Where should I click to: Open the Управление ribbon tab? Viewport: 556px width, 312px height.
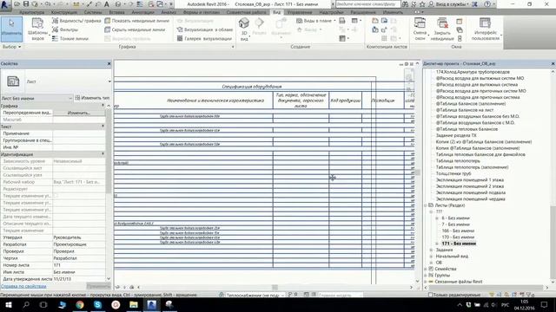point(300,12)
